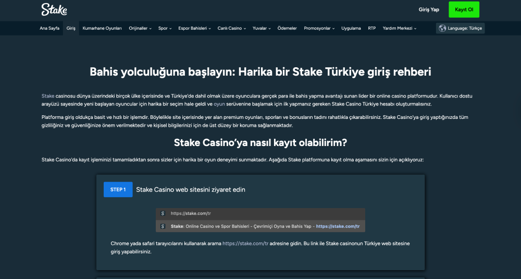The width and height of the screenshot is (521, 279).
Task: Click the STEP 1 blue badge
Action: 118,189
